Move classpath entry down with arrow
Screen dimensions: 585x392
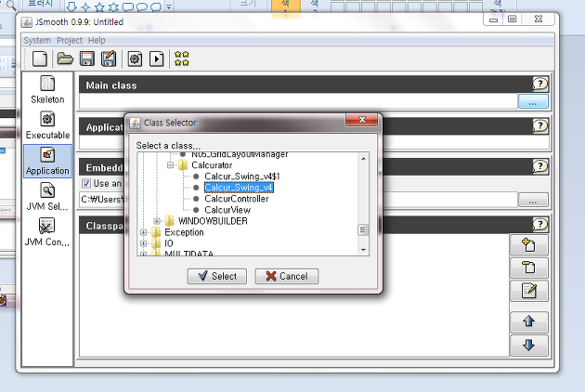(x=529, y=346)
